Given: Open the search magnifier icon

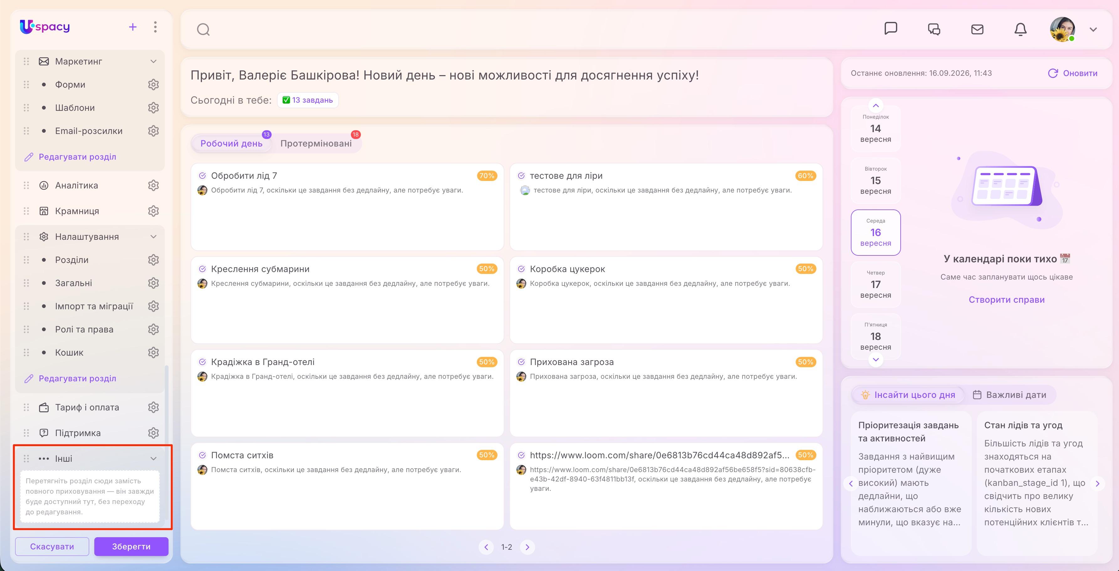Looking at the screenshot, I should [x=203, y=29].
